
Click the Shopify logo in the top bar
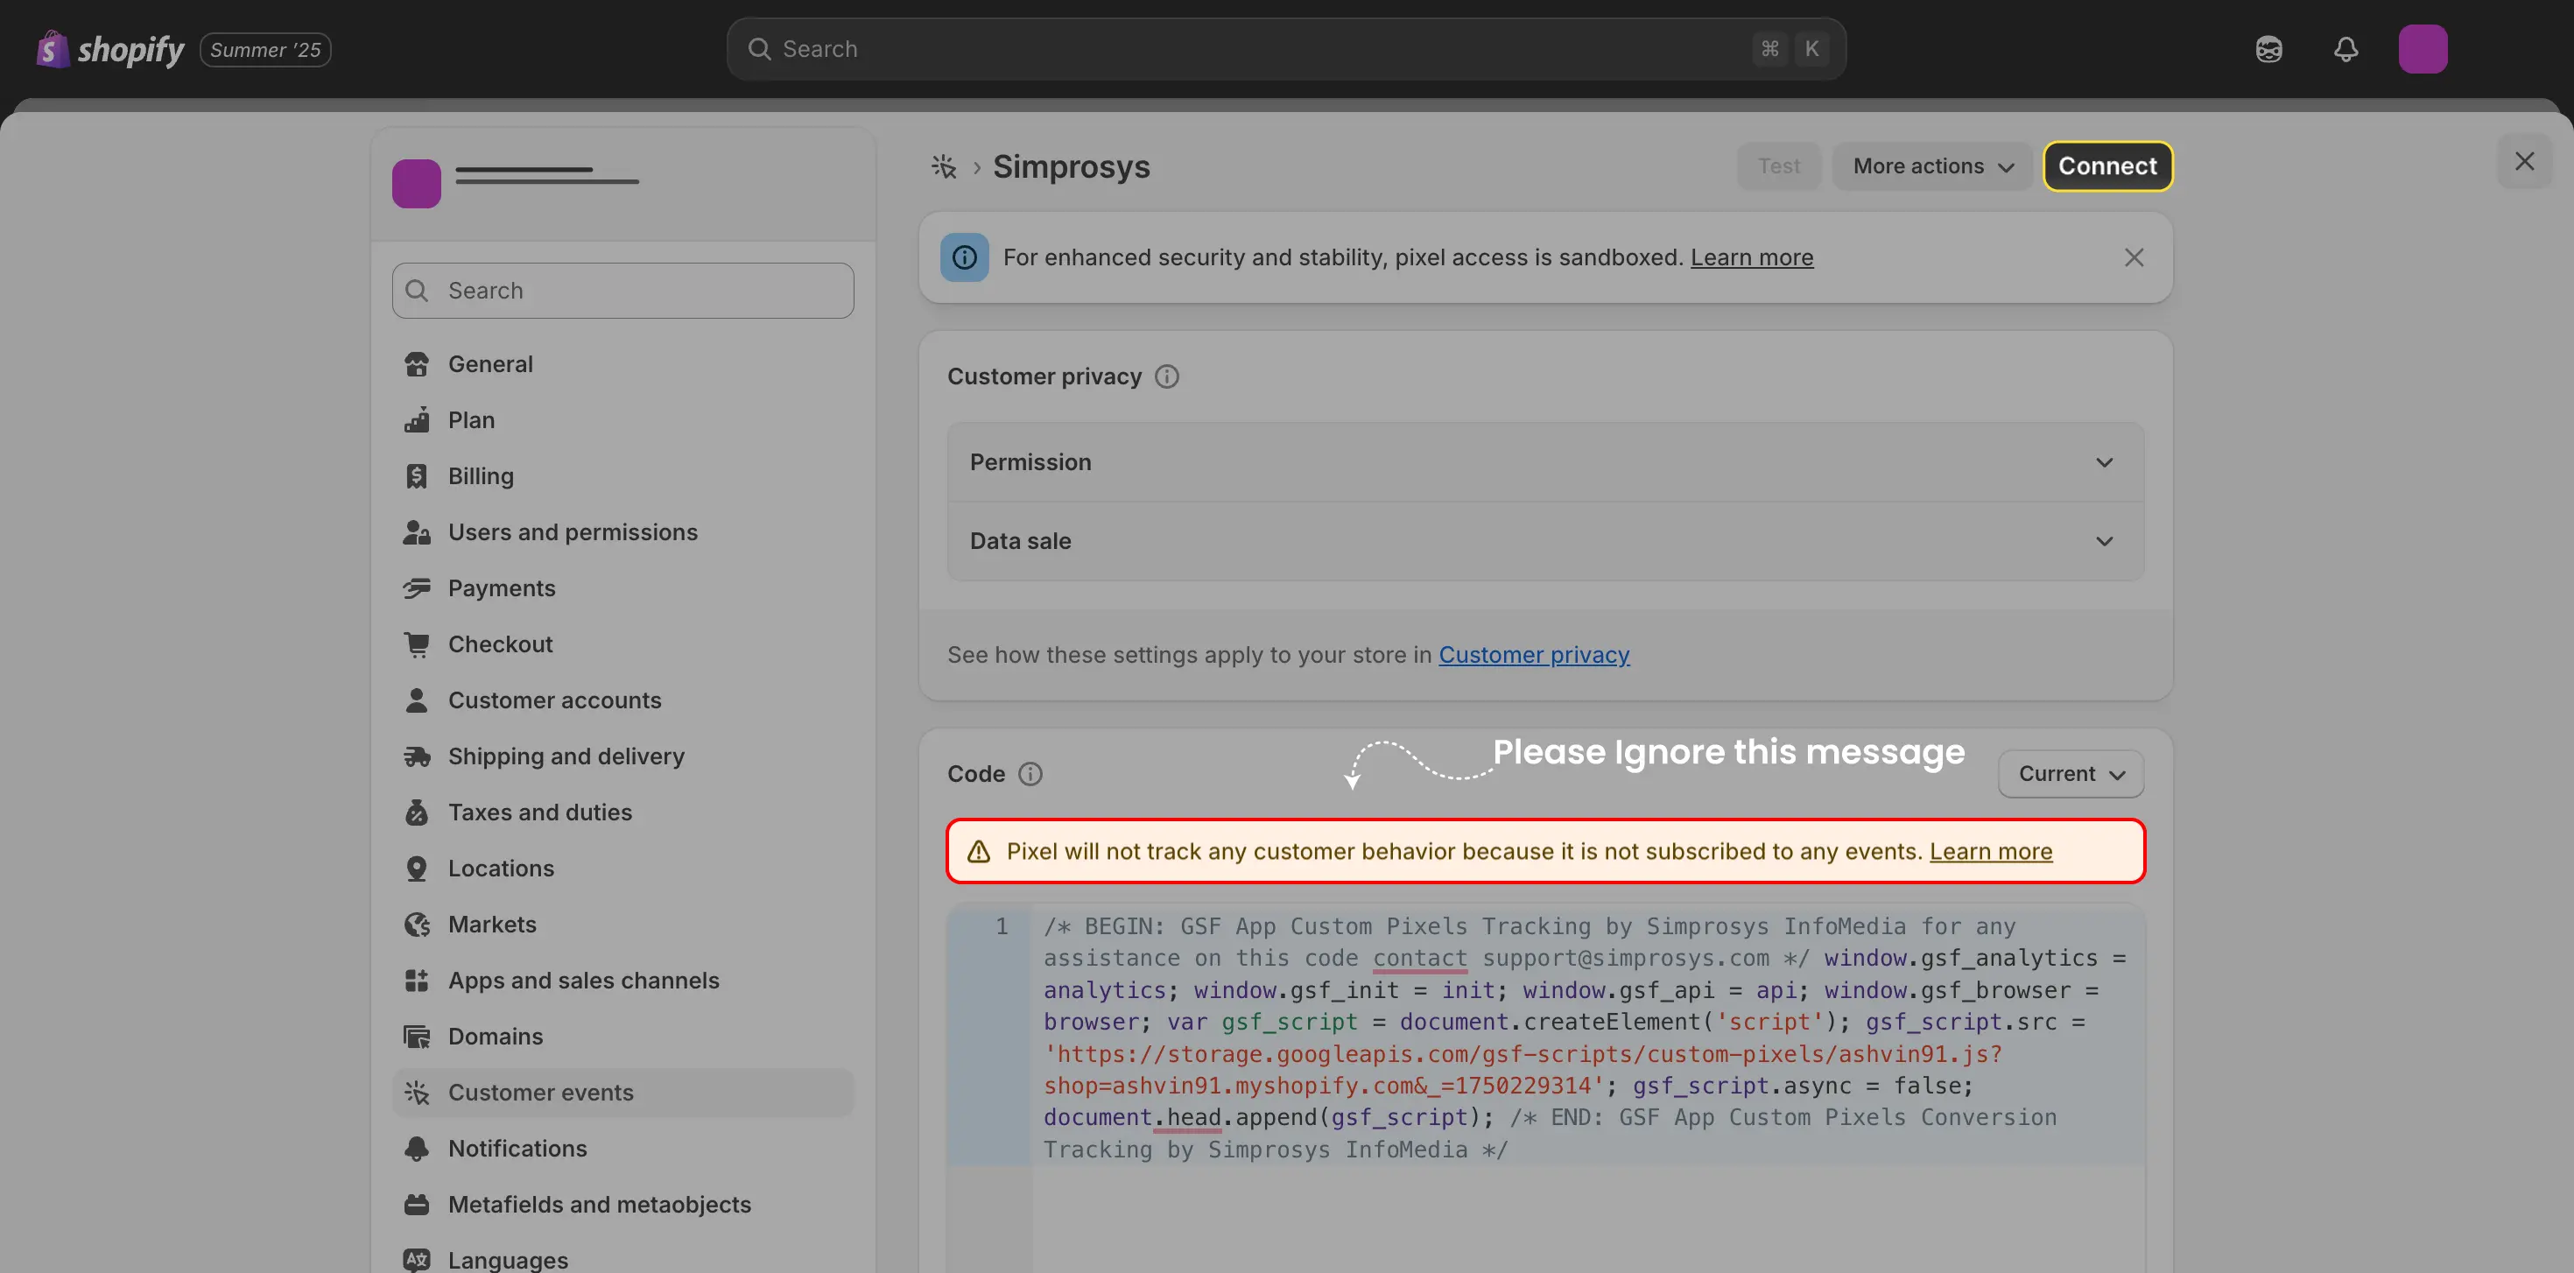tap(110, 49)
